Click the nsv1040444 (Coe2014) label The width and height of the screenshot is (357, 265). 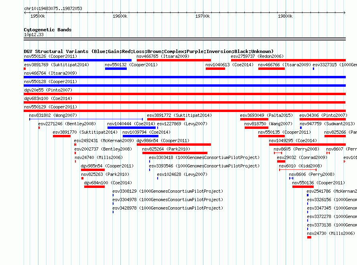tap(131, 124)
